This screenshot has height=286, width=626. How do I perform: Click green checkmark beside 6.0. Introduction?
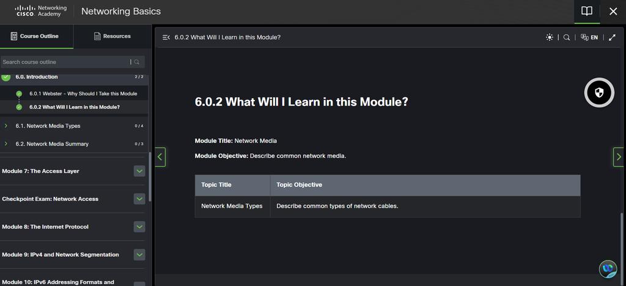(6, 77)
